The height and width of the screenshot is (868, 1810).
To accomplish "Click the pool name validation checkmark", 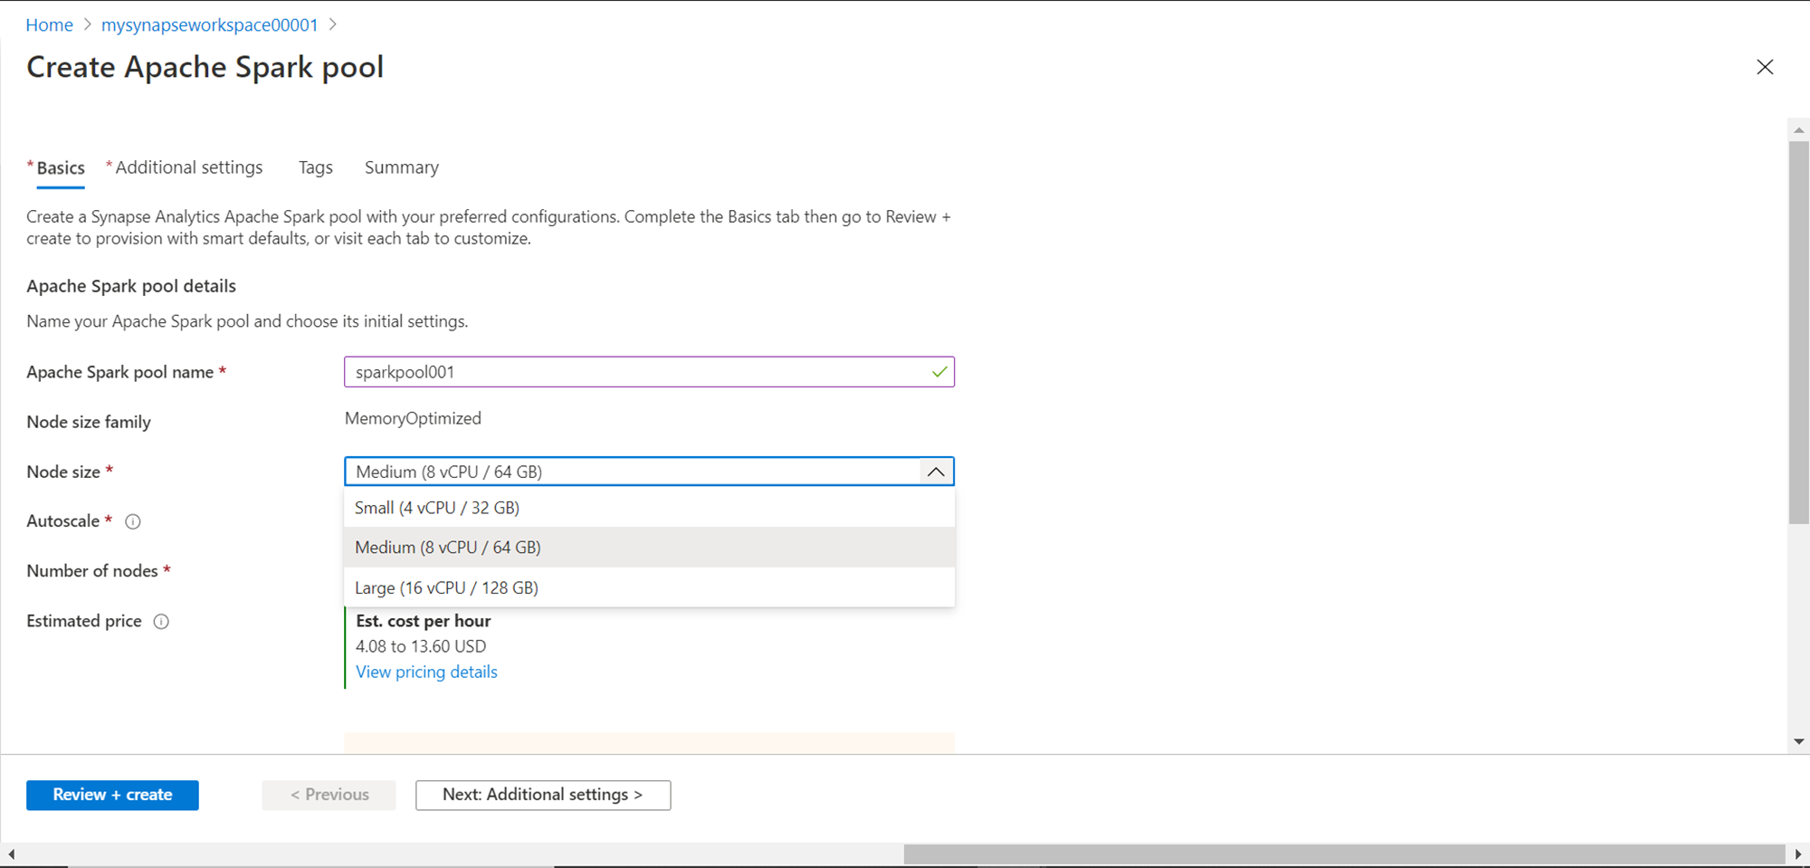I will [x=939, y=372].
